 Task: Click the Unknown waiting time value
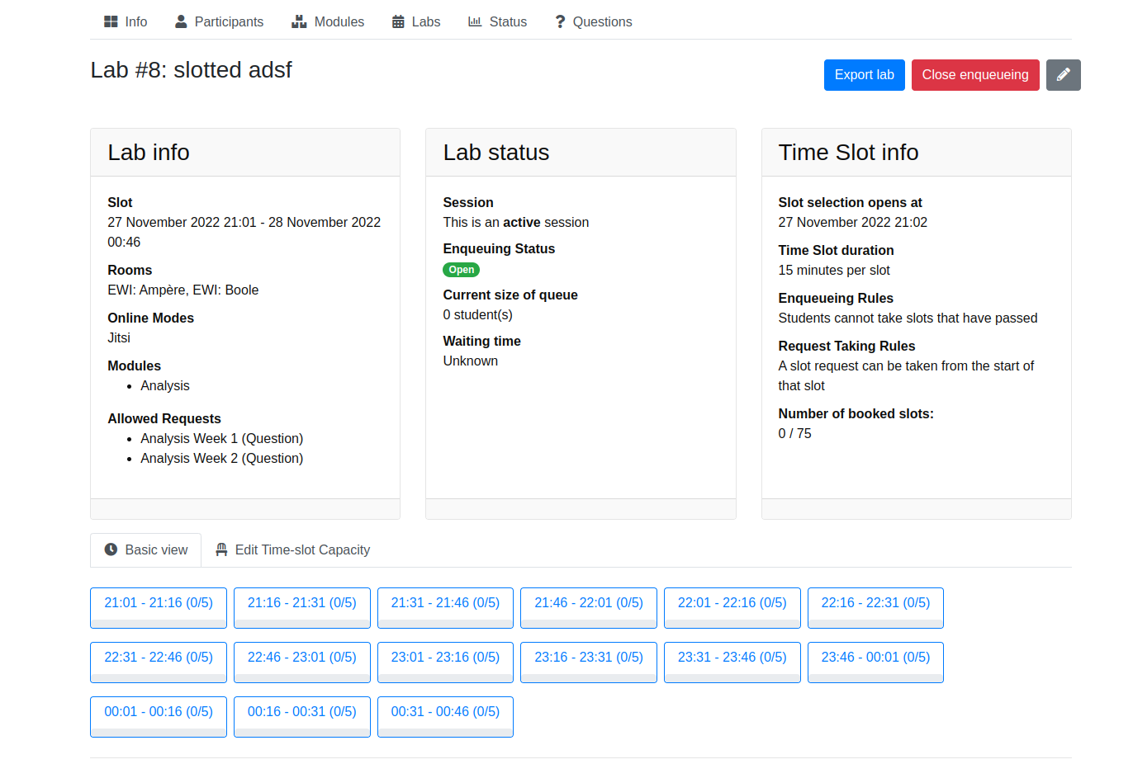click(x=471, y=361)
